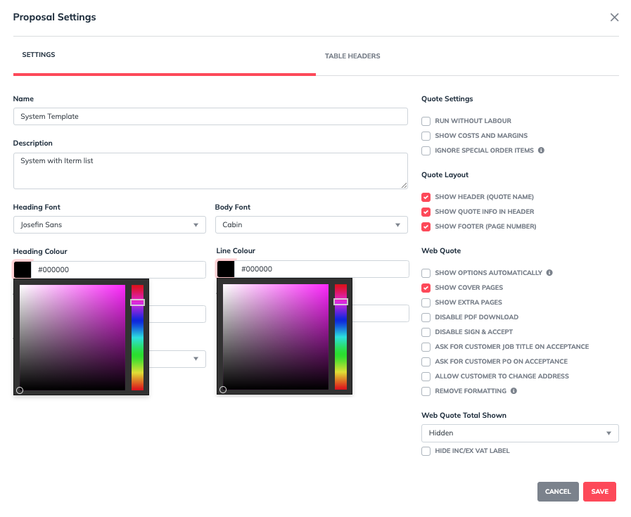
Task: Click info icon beside Ignore Special Order Items
Action: 541,151
